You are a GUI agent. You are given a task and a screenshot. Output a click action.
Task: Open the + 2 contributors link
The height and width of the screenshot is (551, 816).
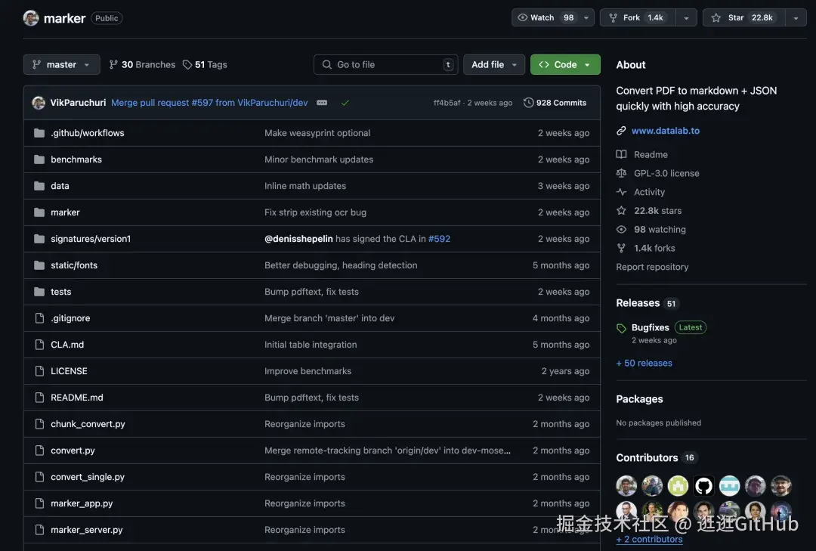tap(650, 539)
